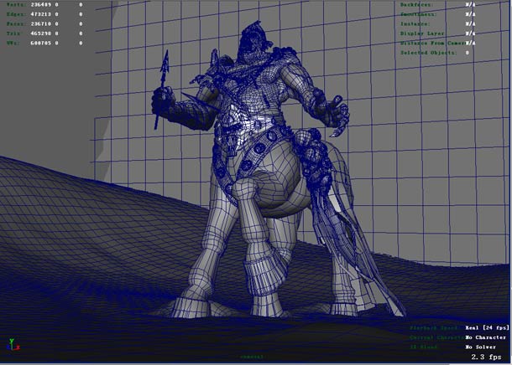Click the Edges count 473213
512x365 pixels.
click(x=40, y=14)
